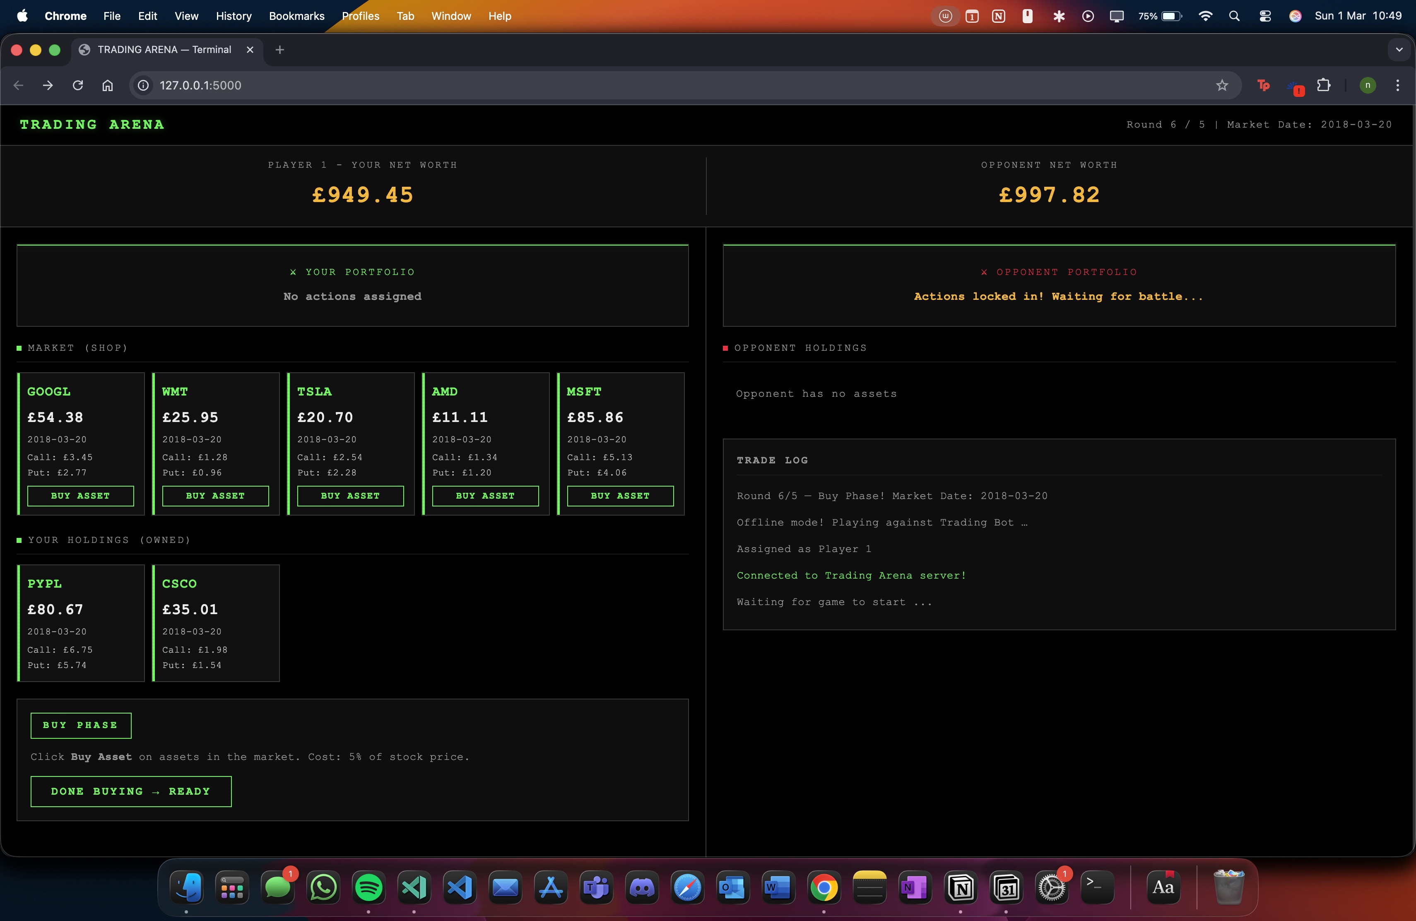The width and height of the screenshot is (1416, 921).
Task: Click the Chrome profile avatar icon
Action: click(x=1367, y=85)
